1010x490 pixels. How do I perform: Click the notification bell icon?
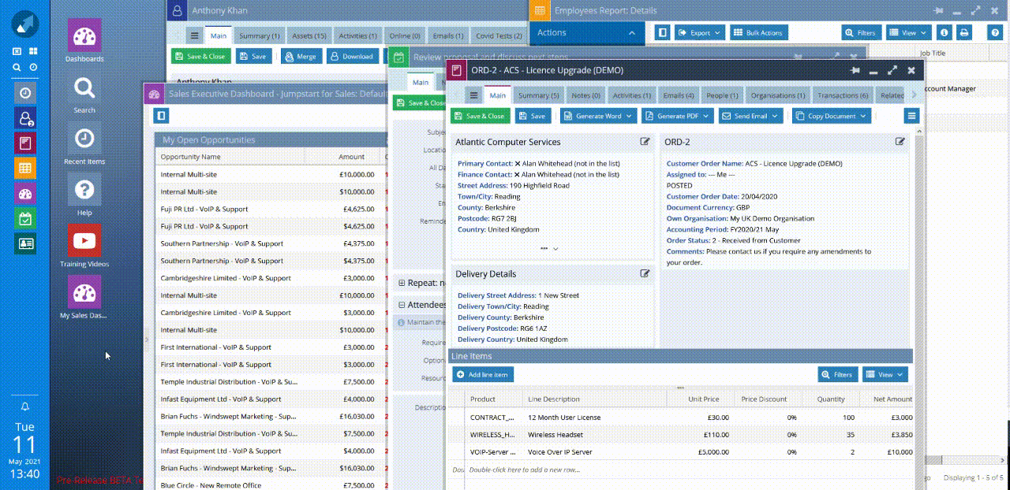(x=25, y=406)
